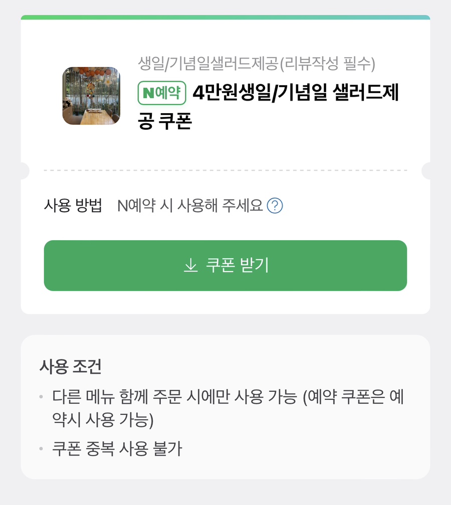The height and width of the screenshot is (505, 451).
Task: Click the N예약 시 사용해 주세요 text
Action: [x=190, y=206]
